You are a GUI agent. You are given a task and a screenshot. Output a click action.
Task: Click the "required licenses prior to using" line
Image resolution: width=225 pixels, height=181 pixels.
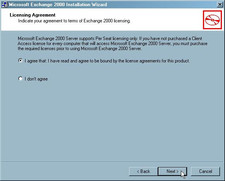(x=80, y=49)
